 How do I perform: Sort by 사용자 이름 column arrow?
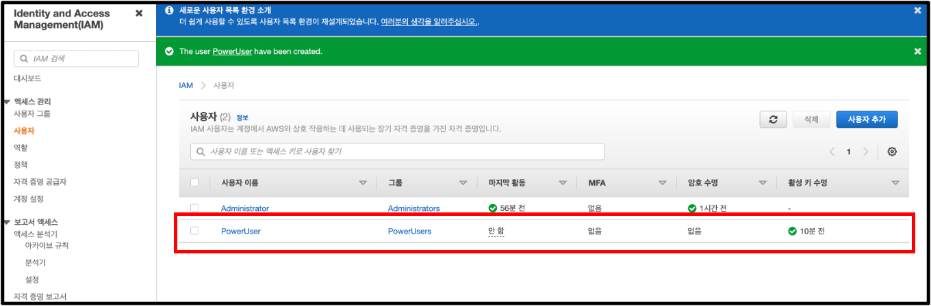point(363,183)
